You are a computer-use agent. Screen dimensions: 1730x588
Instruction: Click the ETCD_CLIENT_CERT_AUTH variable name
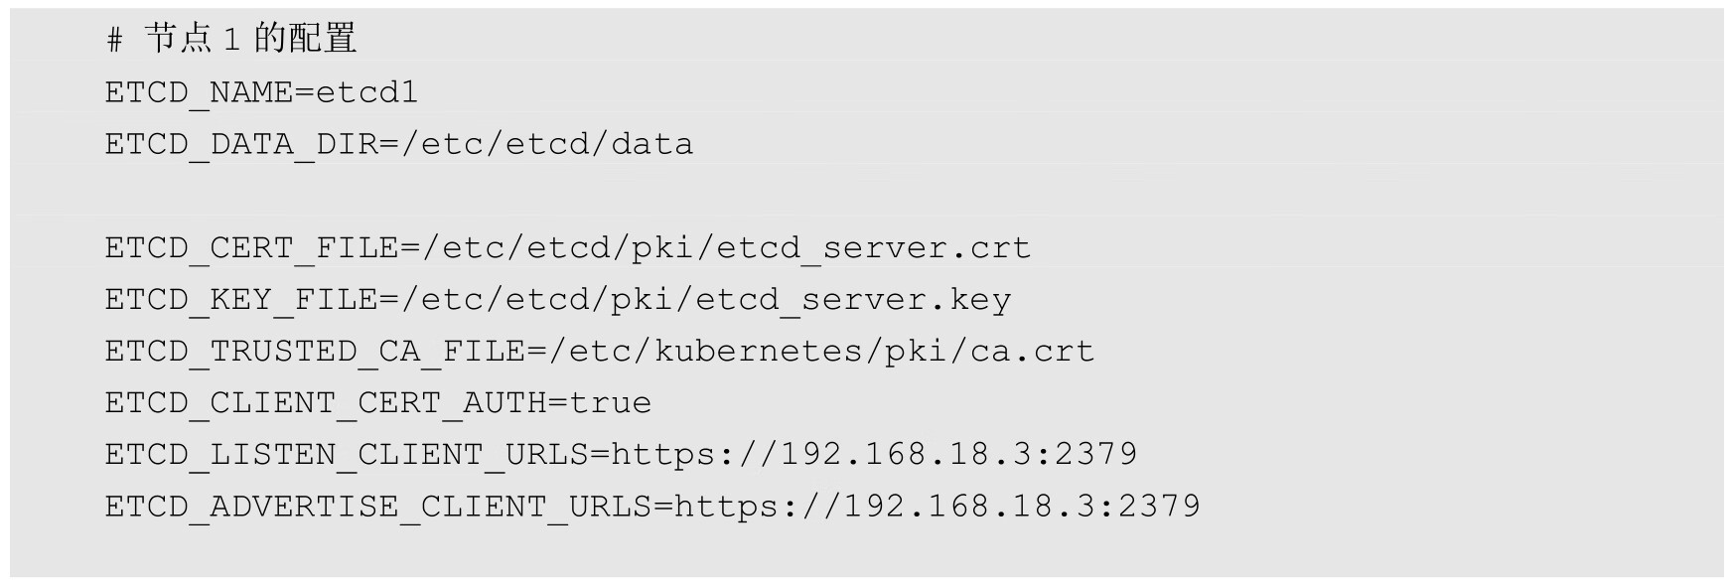coord(326,402)
